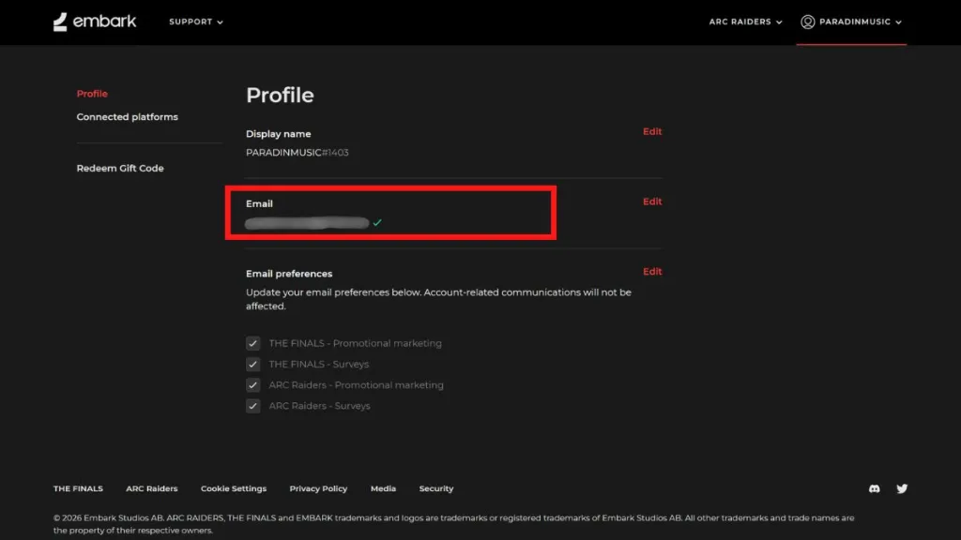Open the Twitter bird icon link
Viewport: 961px width, 540px height.
902,488
